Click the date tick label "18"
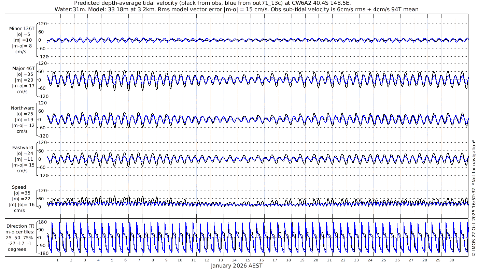478x273 pixels. tap(289, 260)
